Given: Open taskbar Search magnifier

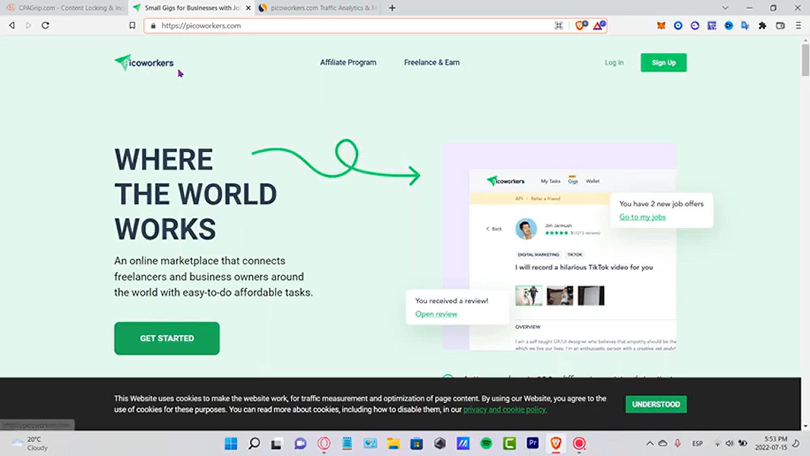Looking at the screenshot, I should [254, 443].
